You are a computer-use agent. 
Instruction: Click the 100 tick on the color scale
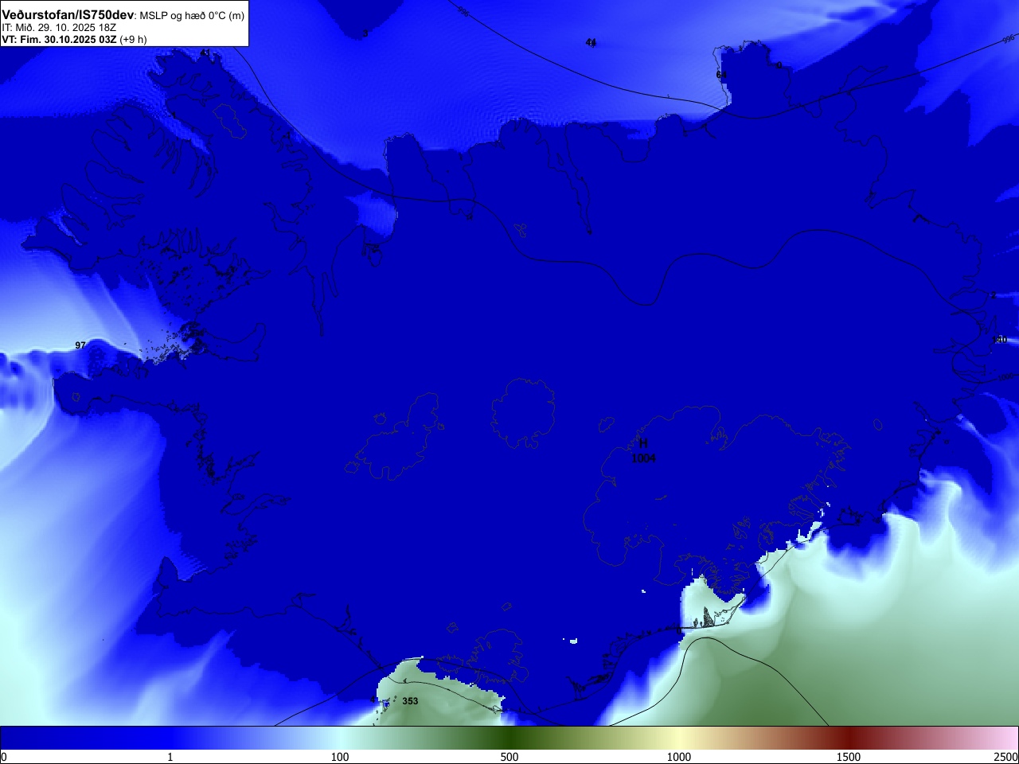[x=340, y=757]
